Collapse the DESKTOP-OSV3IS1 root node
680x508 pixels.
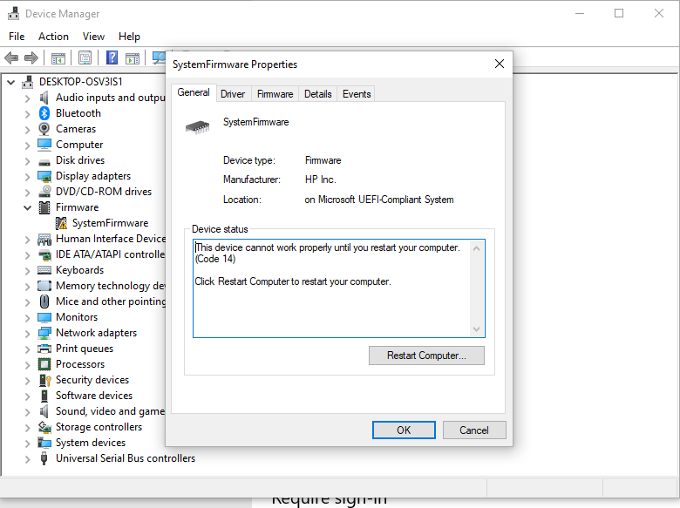coord(10,82)
